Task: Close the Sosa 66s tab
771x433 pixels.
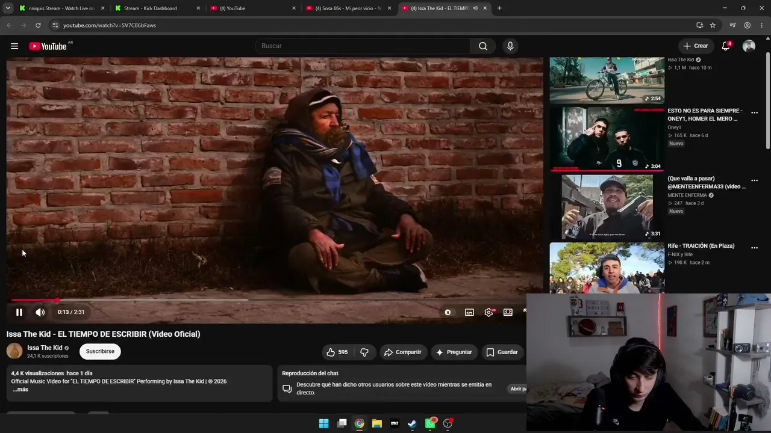Action: 390,8
